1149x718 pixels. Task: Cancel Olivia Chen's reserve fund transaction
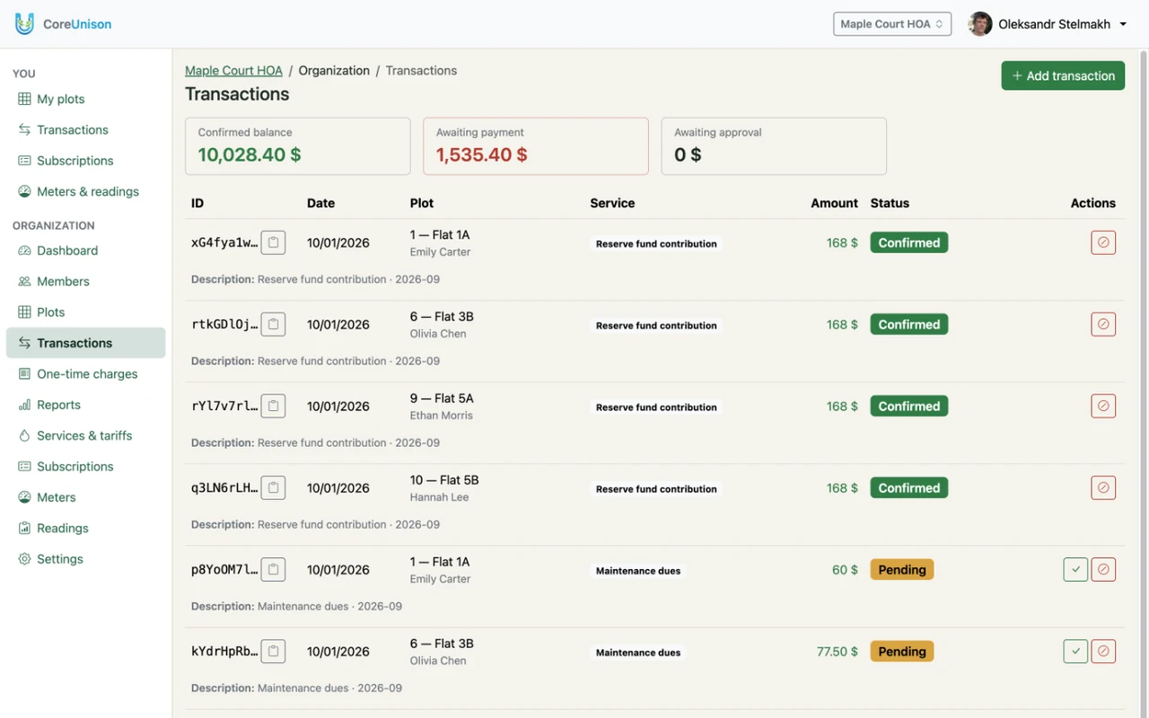tap(1103, 324)
